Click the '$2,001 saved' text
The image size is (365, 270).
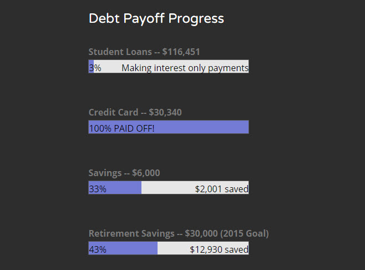[x=221, y=189]
